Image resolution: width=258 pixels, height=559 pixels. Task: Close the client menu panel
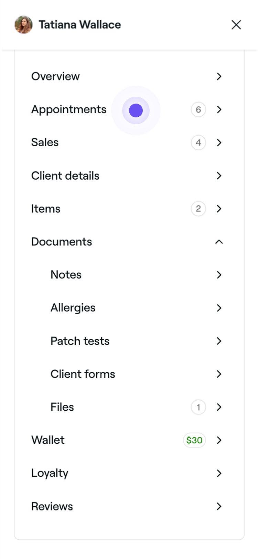click(x=236, y=25)
